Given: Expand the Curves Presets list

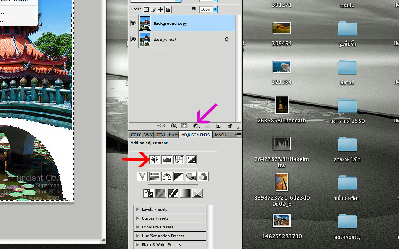Looking at the screenshot, I should click(x=138, y=218).
